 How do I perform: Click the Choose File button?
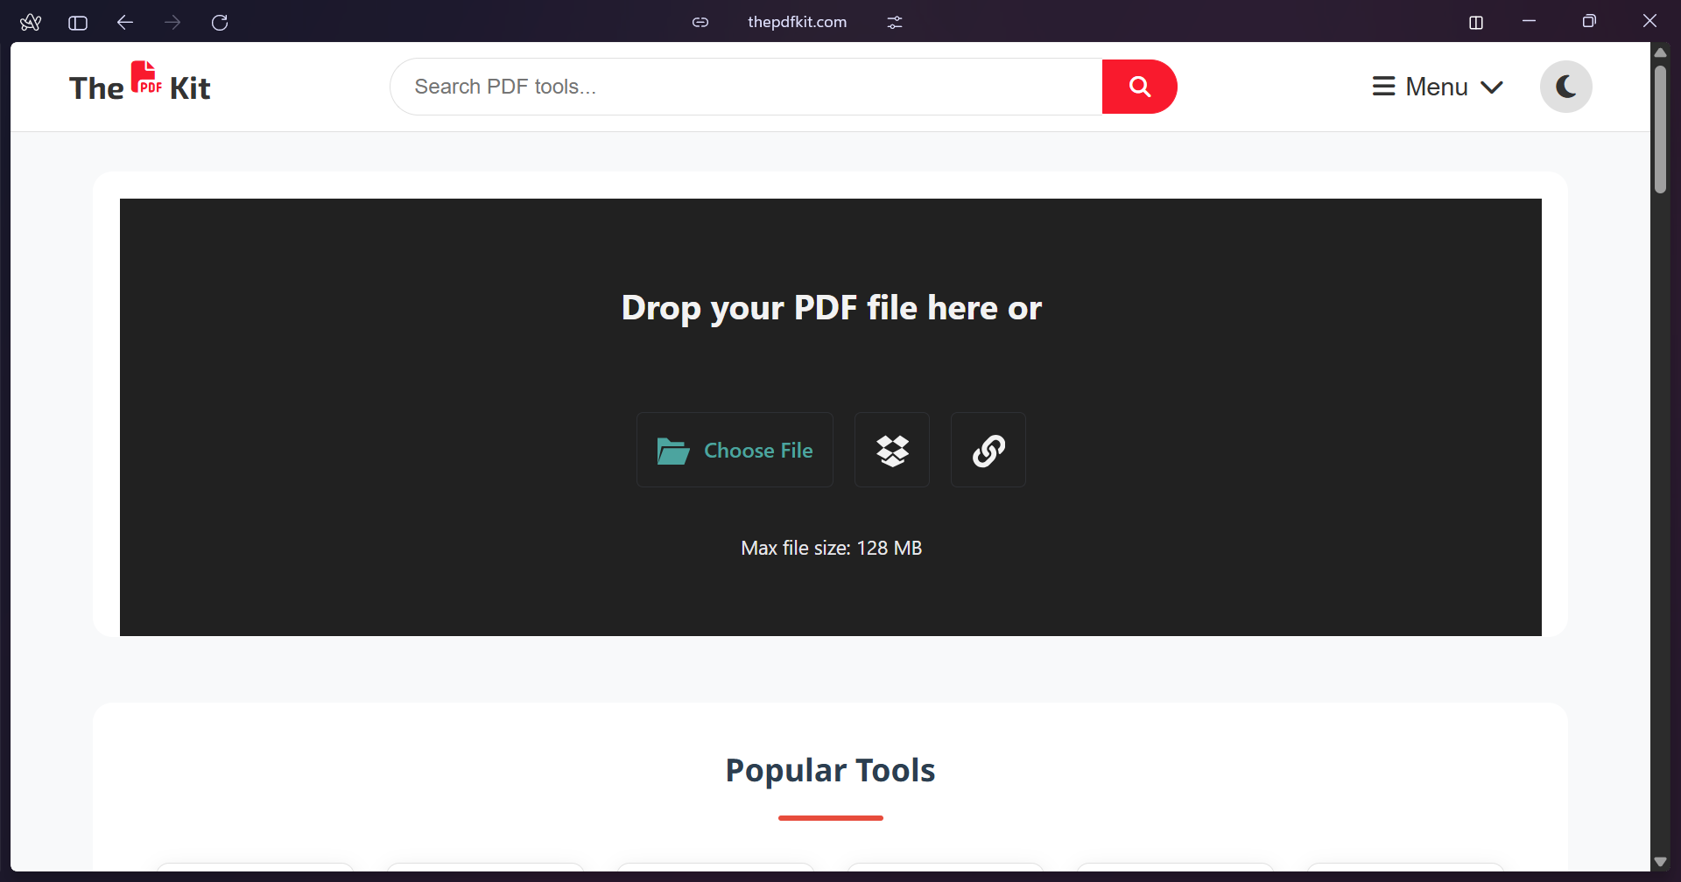click(x=735, y=450)
